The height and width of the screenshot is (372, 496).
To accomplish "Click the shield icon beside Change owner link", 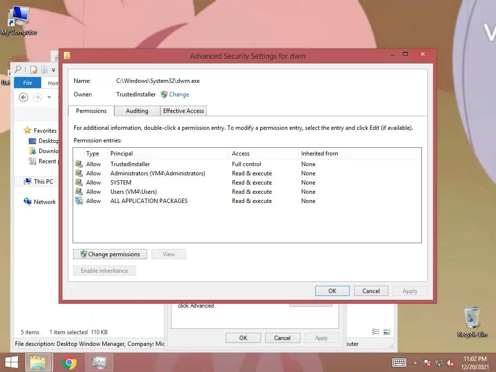I will click(x=164, y=94).
